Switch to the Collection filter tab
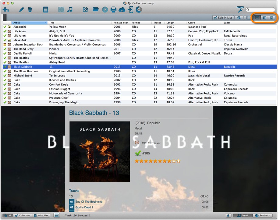The image size is (280, 220). coord(23,215)
